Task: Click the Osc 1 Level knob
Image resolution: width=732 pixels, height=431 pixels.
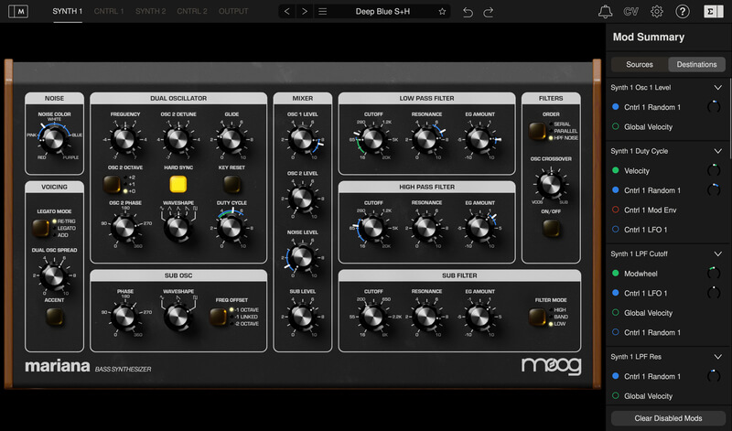Action: tap(302, 139)
